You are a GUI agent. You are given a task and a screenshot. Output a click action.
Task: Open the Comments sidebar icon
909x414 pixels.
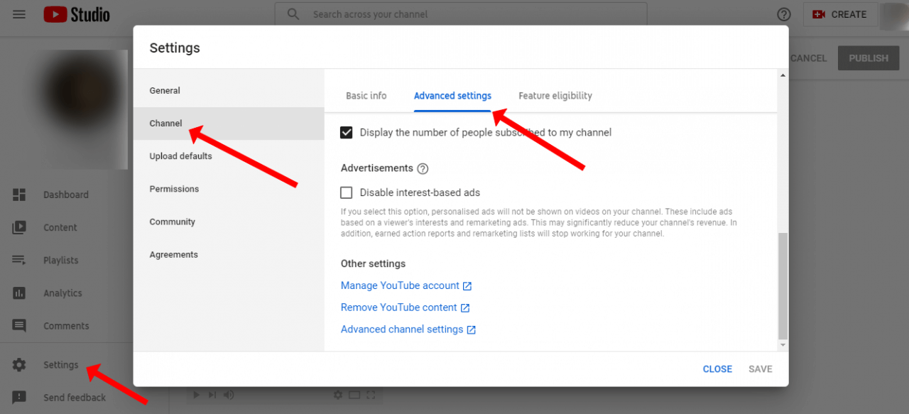point(19,326)
